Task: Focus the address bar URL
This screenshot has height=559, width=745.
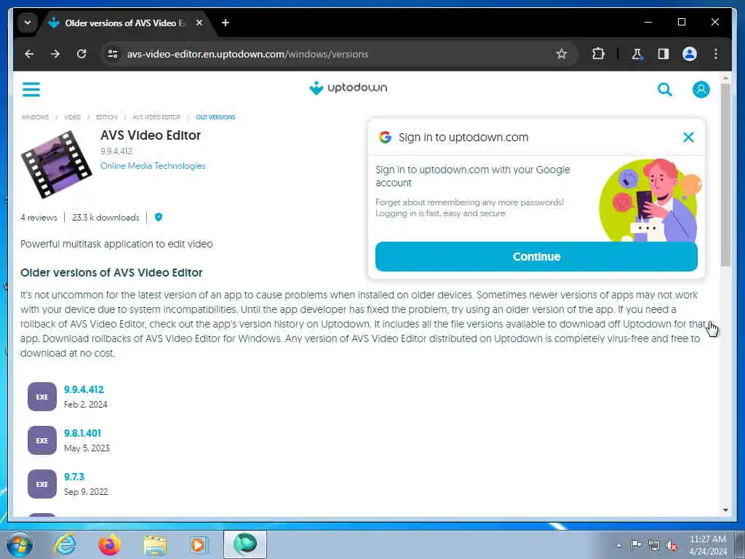Action: tap(247, 54)
